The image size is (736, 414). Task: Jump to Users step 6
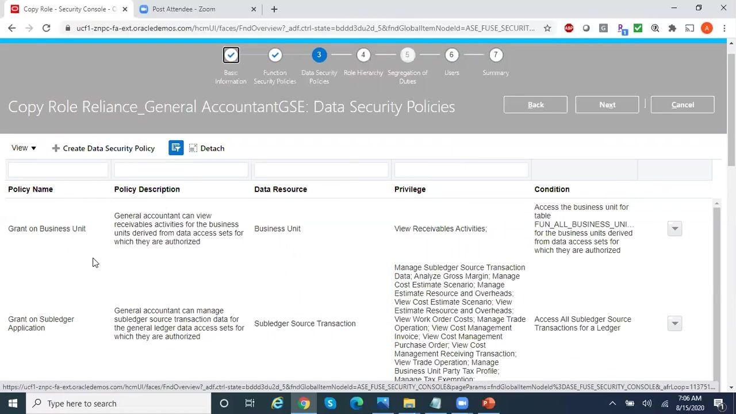point(451,55)
